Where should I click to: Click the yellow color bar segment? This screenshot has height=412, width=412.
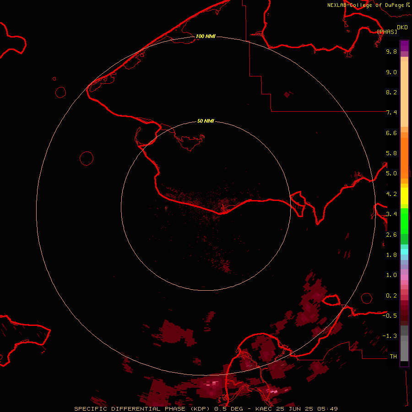(404, 196)
